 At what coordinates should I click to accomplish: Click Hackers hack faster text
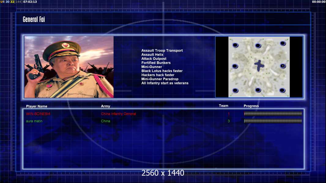coord(158,75)
